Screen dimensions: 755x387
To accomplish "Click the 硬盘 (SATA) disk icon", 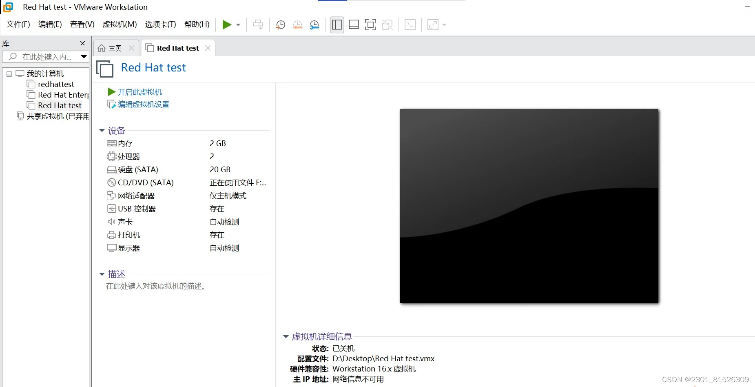I will pyautogui.click(x=112, y=169).
